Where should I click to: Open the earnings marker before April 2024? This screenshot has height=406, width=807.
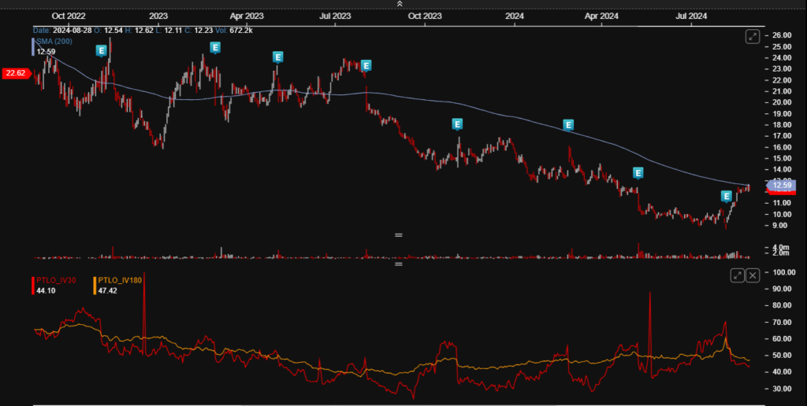click(568, 125)
